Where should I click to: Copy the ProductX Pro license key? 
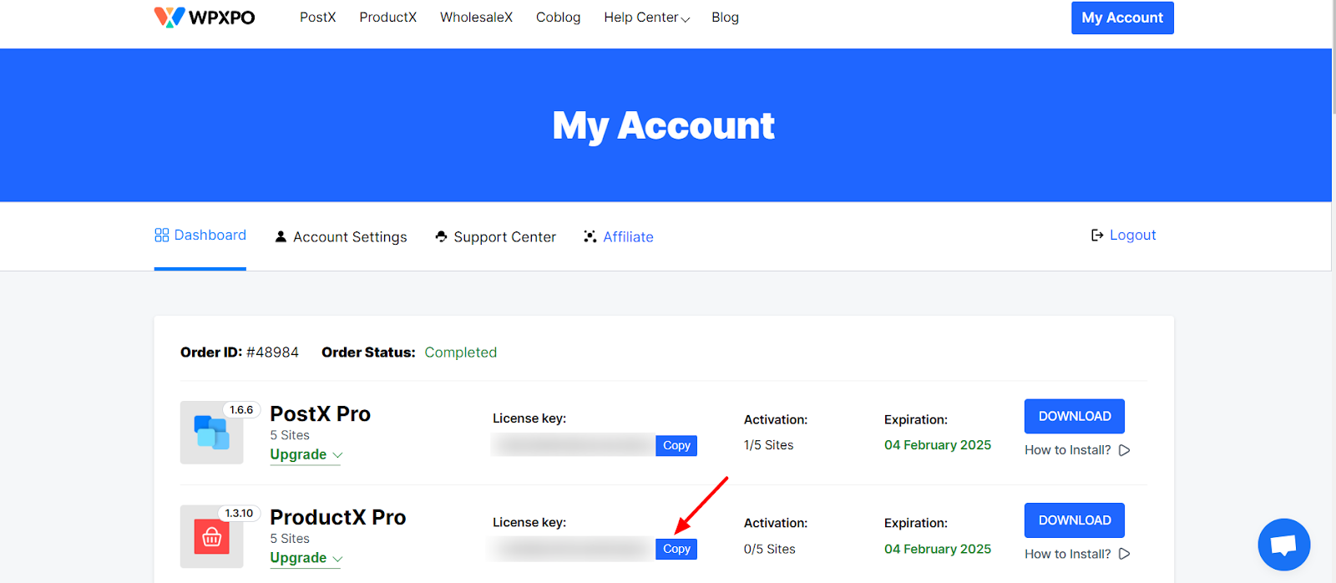(x=676, y=550)
